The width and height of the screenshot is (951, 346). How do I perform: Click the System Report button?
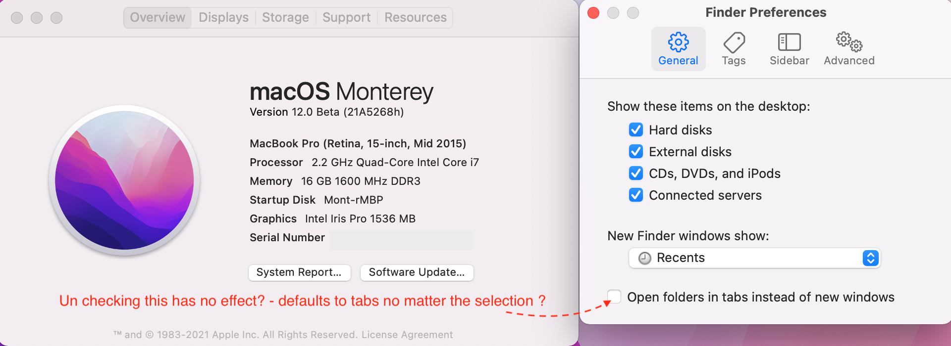pos(299,272)
